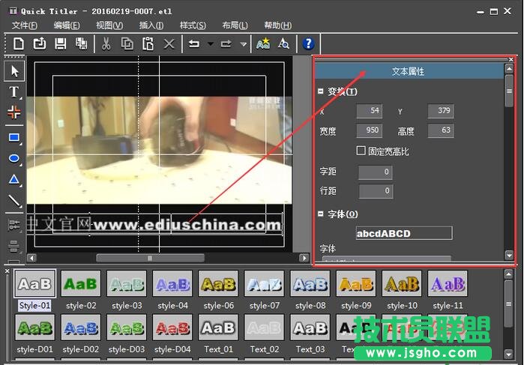Click canvas horizontal scrollbar thumb
Image resolution: width=524 pixels, height=365 pixels.
click(150, 258)
